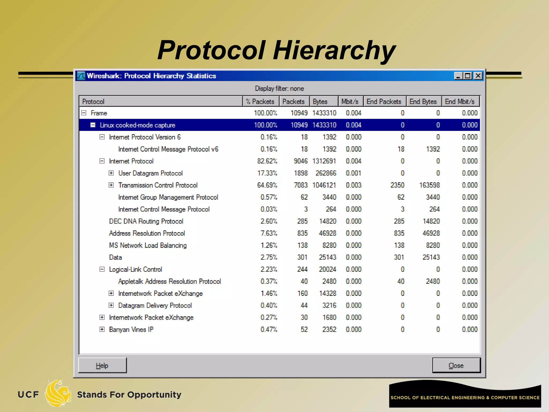Viewport: 549px width, 412px height.
Task: Maximize the Protocol Hierarchy Statistics window
Action: (x=468, y=76)
